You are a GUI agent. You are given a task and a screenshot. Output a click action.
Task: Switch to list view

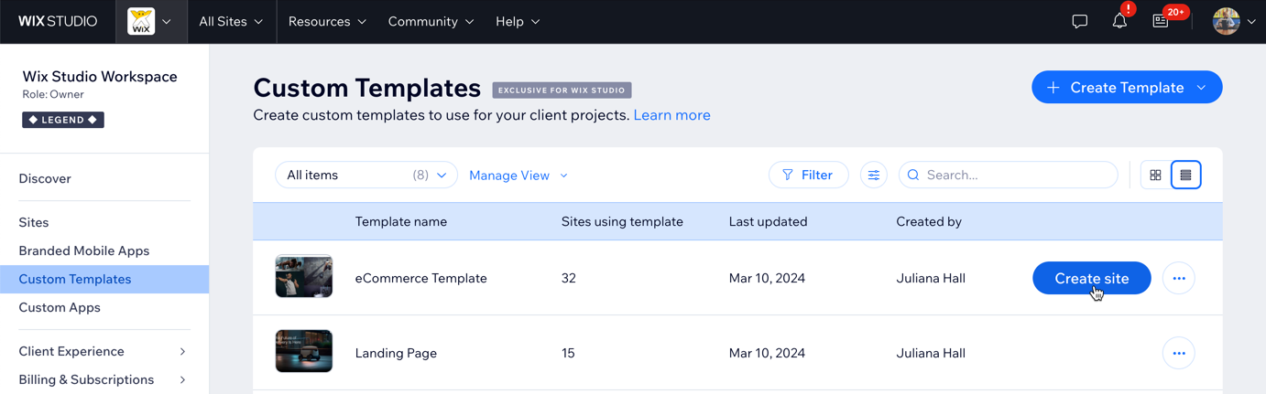pyautogui.click(x=1185, y=175)
